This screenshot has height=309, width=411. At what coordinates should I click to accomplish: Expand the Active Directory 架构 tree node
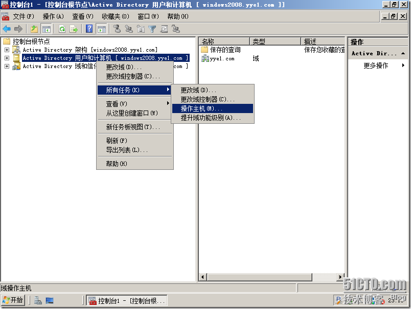(7, 50)
